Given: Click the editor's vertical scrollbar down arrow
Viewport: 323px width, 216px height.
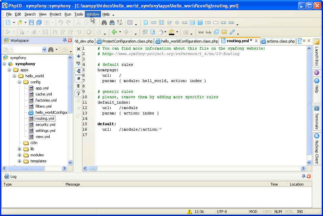Looking at the screenshot, I should (309, 162).
